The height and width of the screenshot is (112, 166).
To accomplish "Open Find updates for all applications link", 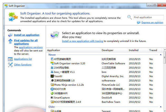I will click(x=26, y=42).
